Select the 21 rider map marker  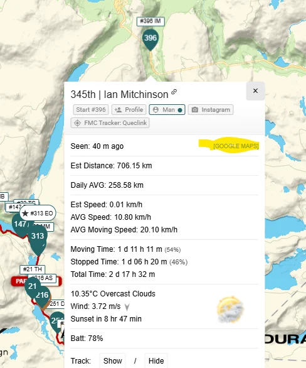pos(32,287)
